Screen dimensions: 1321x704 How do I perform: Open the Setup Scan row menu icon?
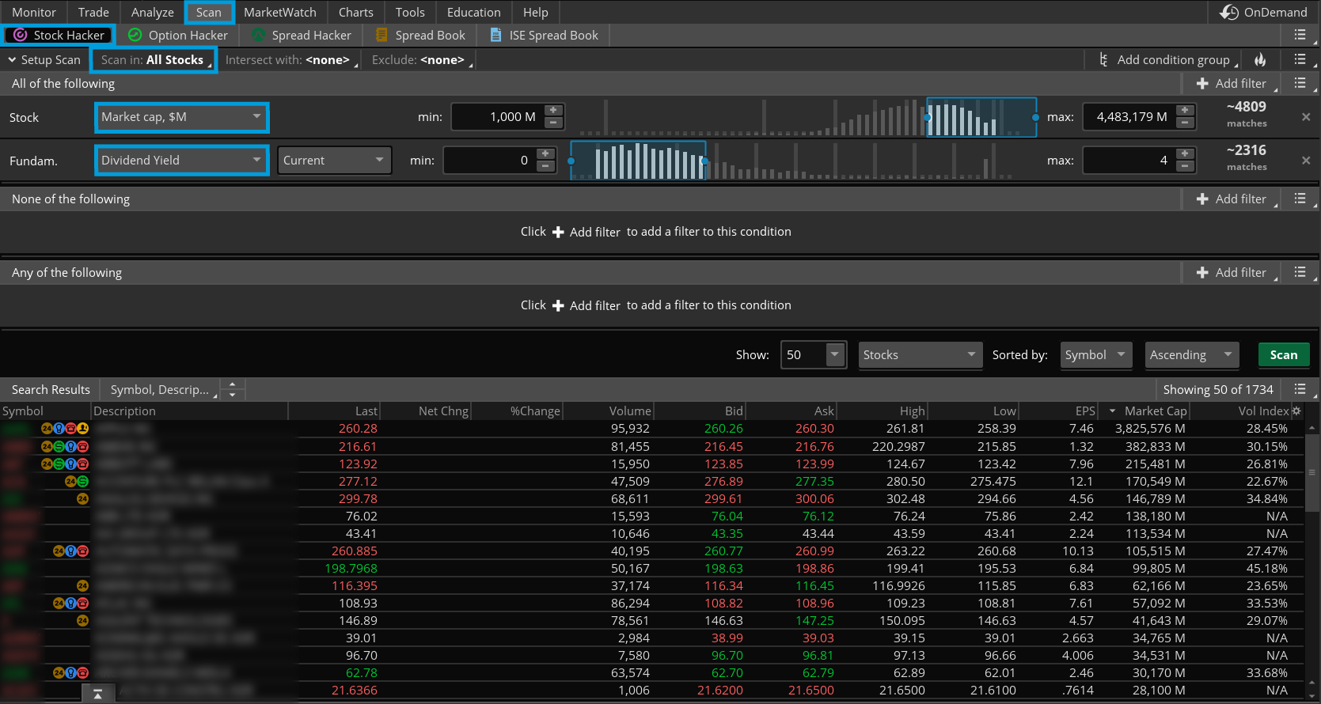click(x=1300, y=59)
